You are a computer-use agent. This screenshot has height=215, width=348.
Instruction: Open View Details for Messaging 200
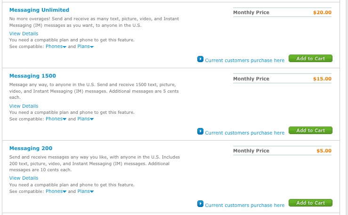[24, 178]
